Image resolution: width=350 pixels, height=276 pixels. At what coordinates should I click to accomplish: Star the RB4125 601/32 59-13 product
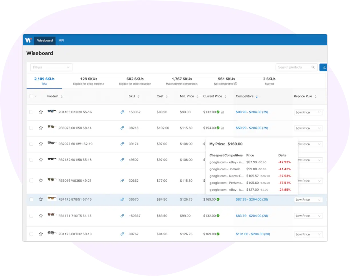(x=41, y=234)
